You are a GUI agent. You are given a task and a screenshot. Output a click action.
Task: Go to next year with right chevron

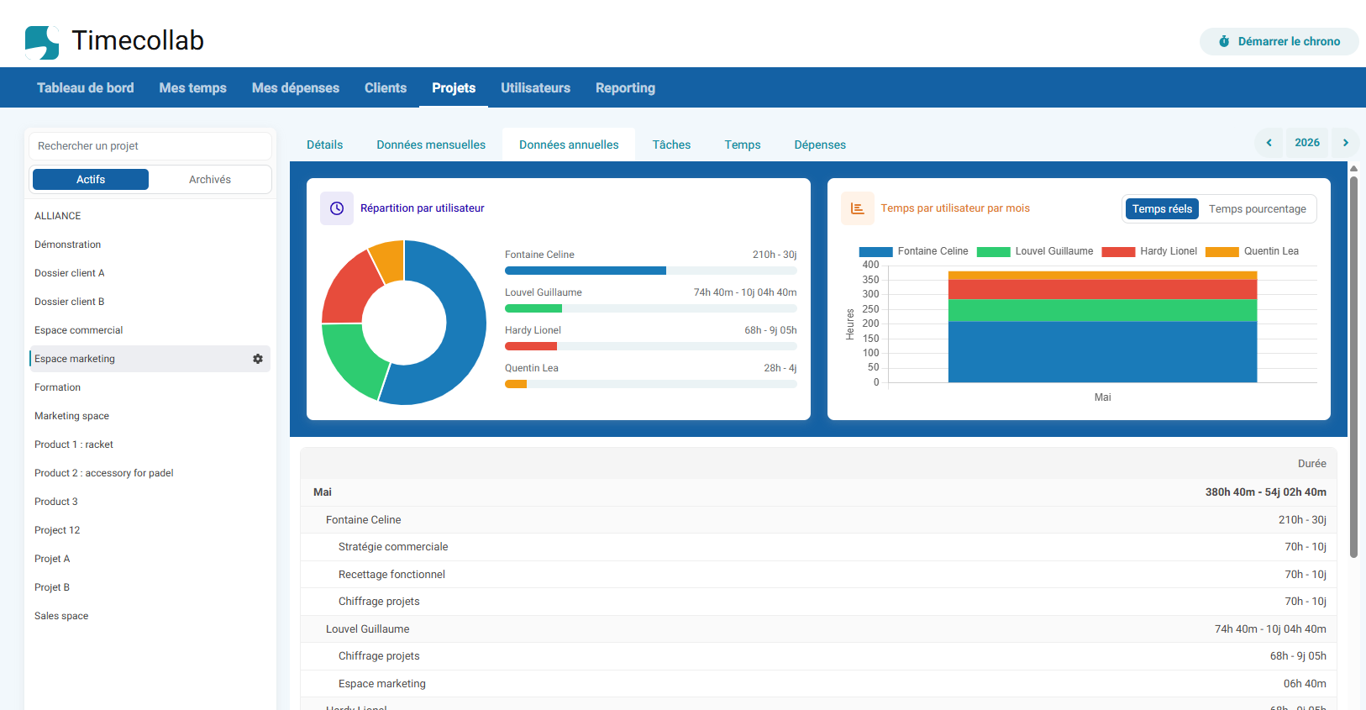(1345, 143)
